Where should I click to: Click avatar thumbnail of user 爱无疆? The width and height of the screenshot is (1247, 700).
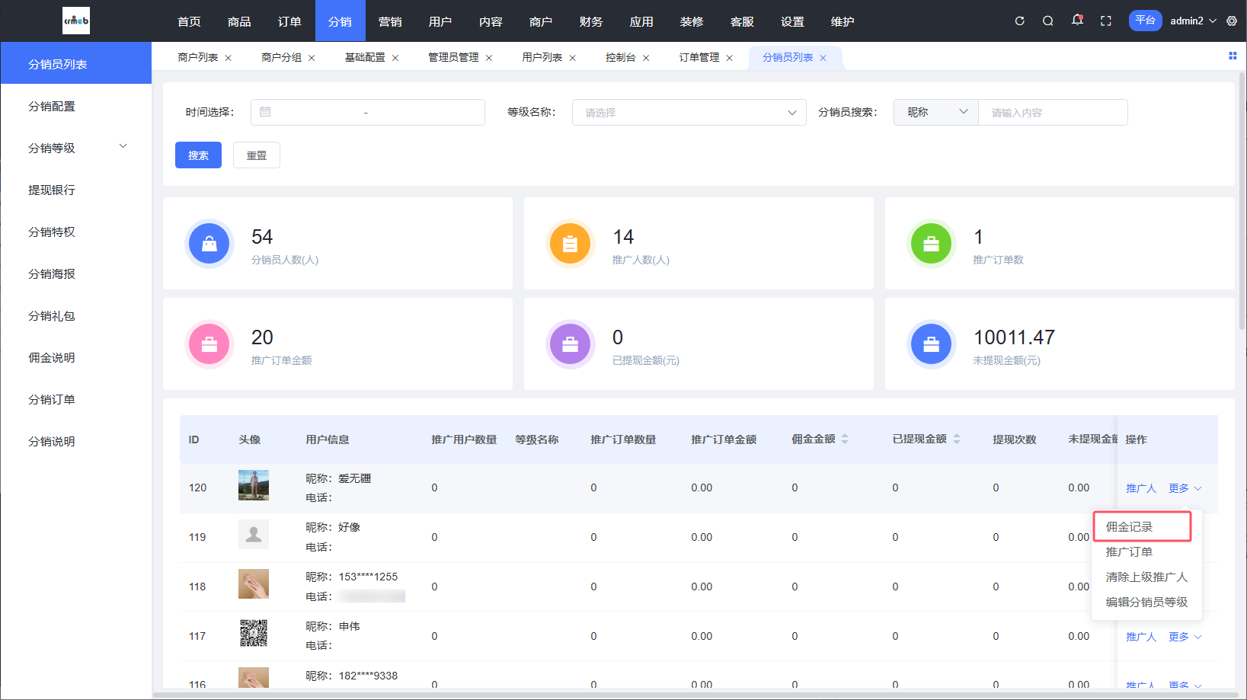254,485
